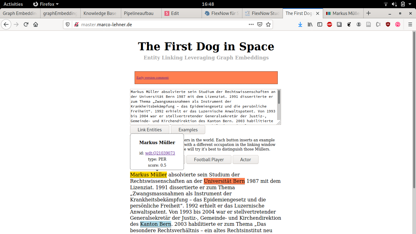Click the 'Markus Müller' tooltip title
Image resolution: width=416 pixels, height=234 pixels.
[x=157, y=142]
